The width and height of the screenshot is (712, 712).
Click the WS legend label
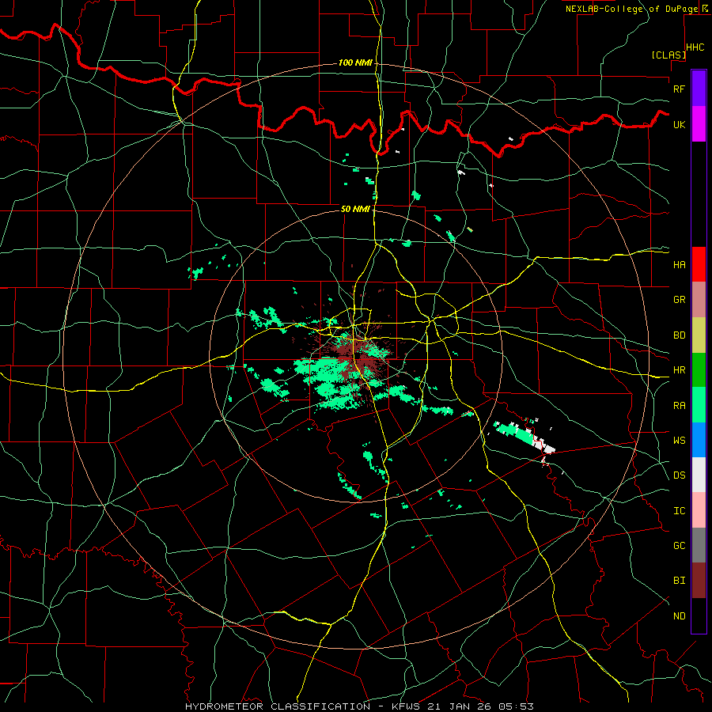pyautogui.click(x=679, y=440)
